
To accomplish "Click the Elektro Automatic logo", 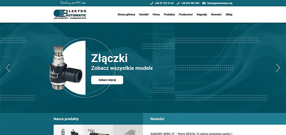I will tap(70, 14).
